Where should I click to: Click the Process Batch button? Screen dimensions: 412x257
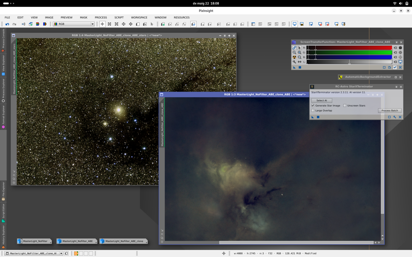(390, 111)
